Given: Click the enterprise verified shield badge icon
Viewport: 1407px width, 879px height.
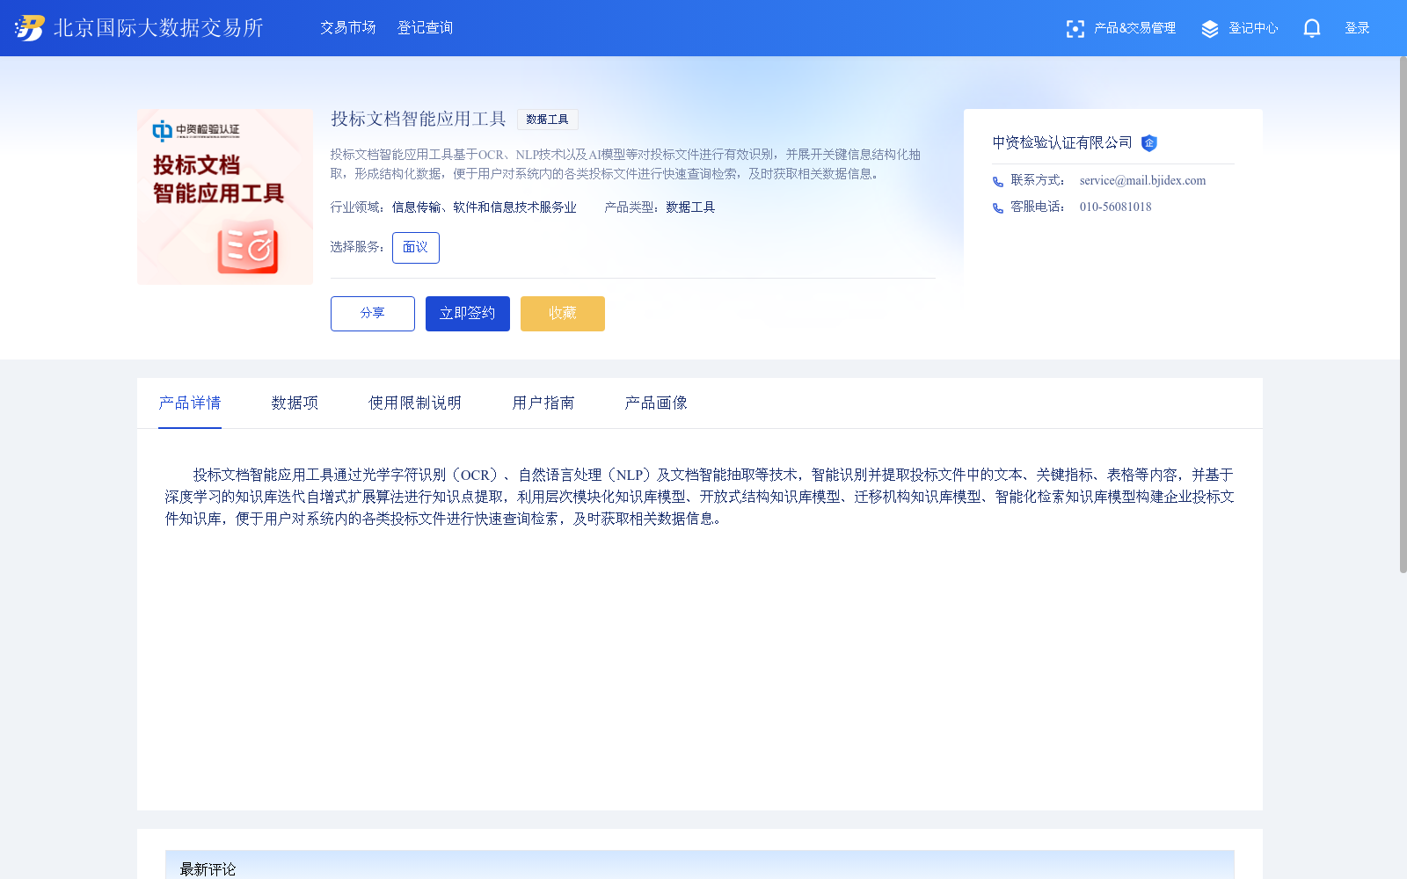Looking at the screenshot, I should click(1148, 143).
